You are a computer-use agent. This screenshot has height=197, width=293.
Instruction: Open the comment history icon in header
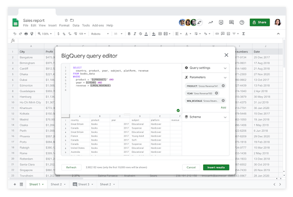tap(231, 22)
